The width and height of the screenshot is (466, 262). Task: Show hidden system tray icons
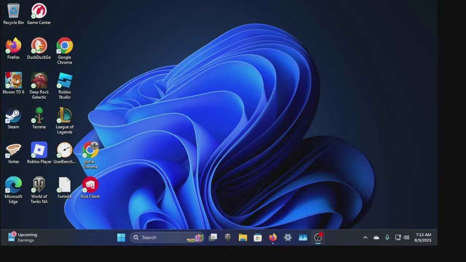point(365,238)
